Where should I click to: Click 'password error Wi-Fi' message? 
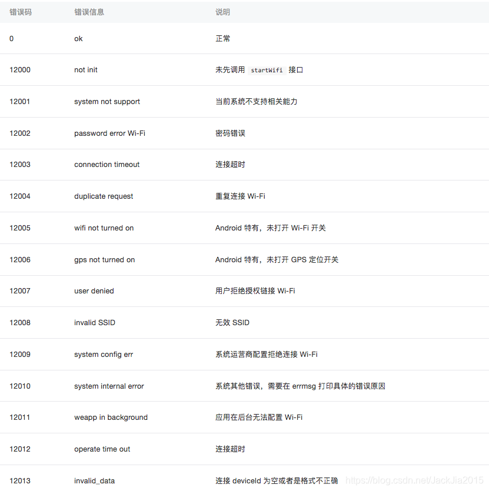pyautogui.click(x=109, y=133)
